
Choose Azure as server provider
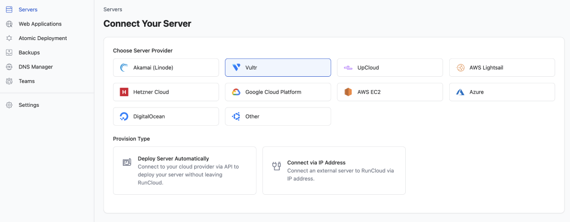tap(502, 92)
